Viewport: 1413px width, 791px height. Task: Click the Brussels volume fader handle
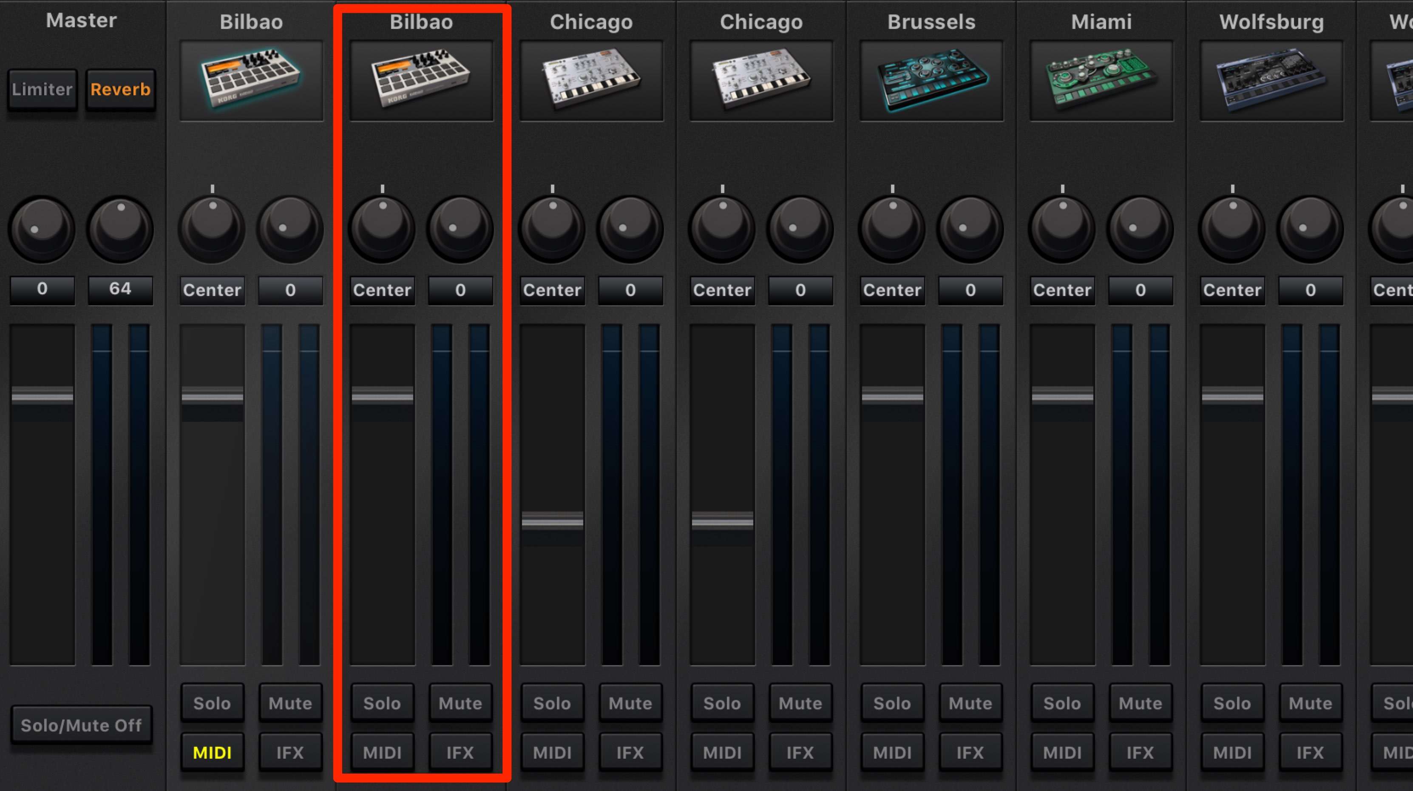(892, 395)
